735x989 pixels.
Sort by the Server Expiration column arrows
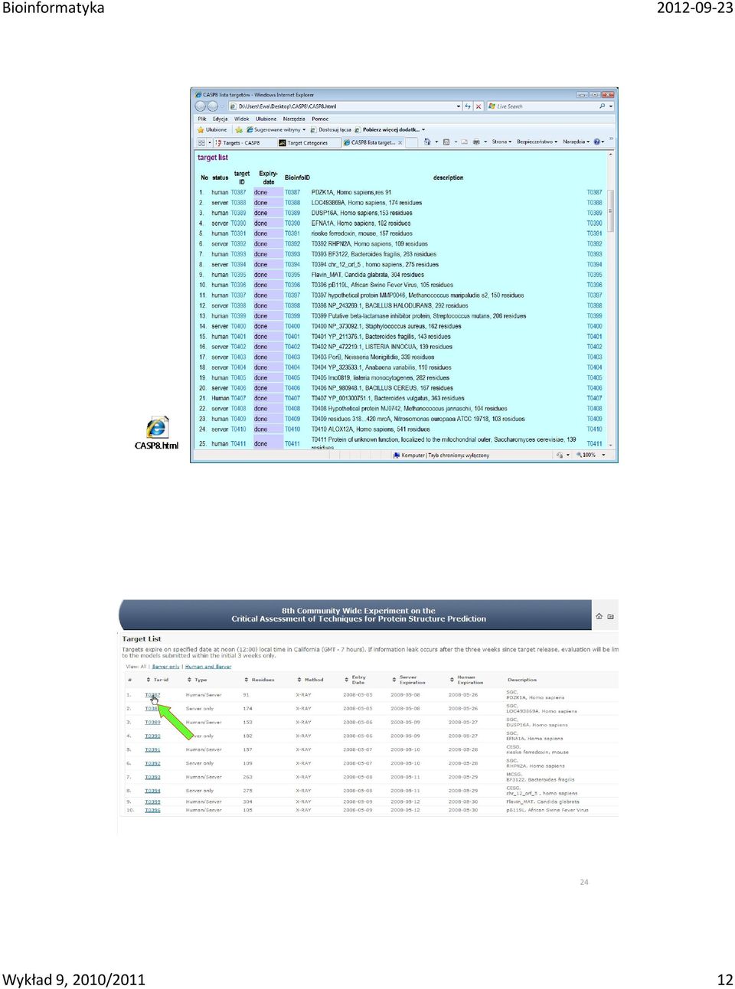tap(394, 680)
